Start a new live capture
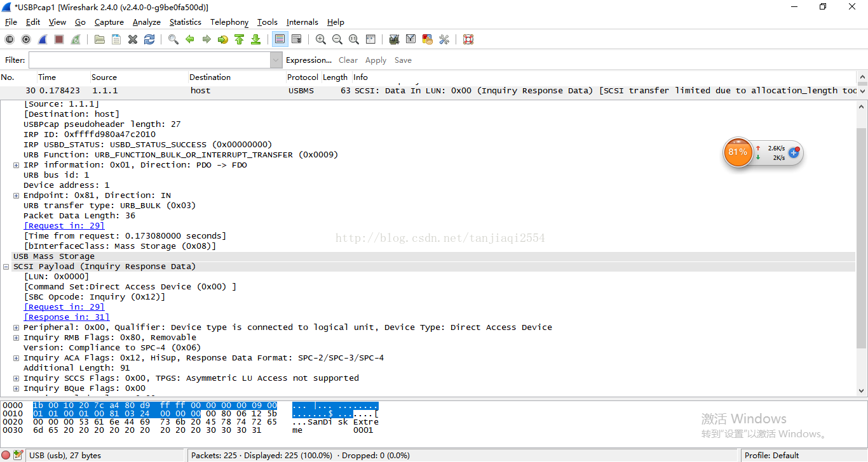Viewport: 868px width, 462px height. point(43,39)
